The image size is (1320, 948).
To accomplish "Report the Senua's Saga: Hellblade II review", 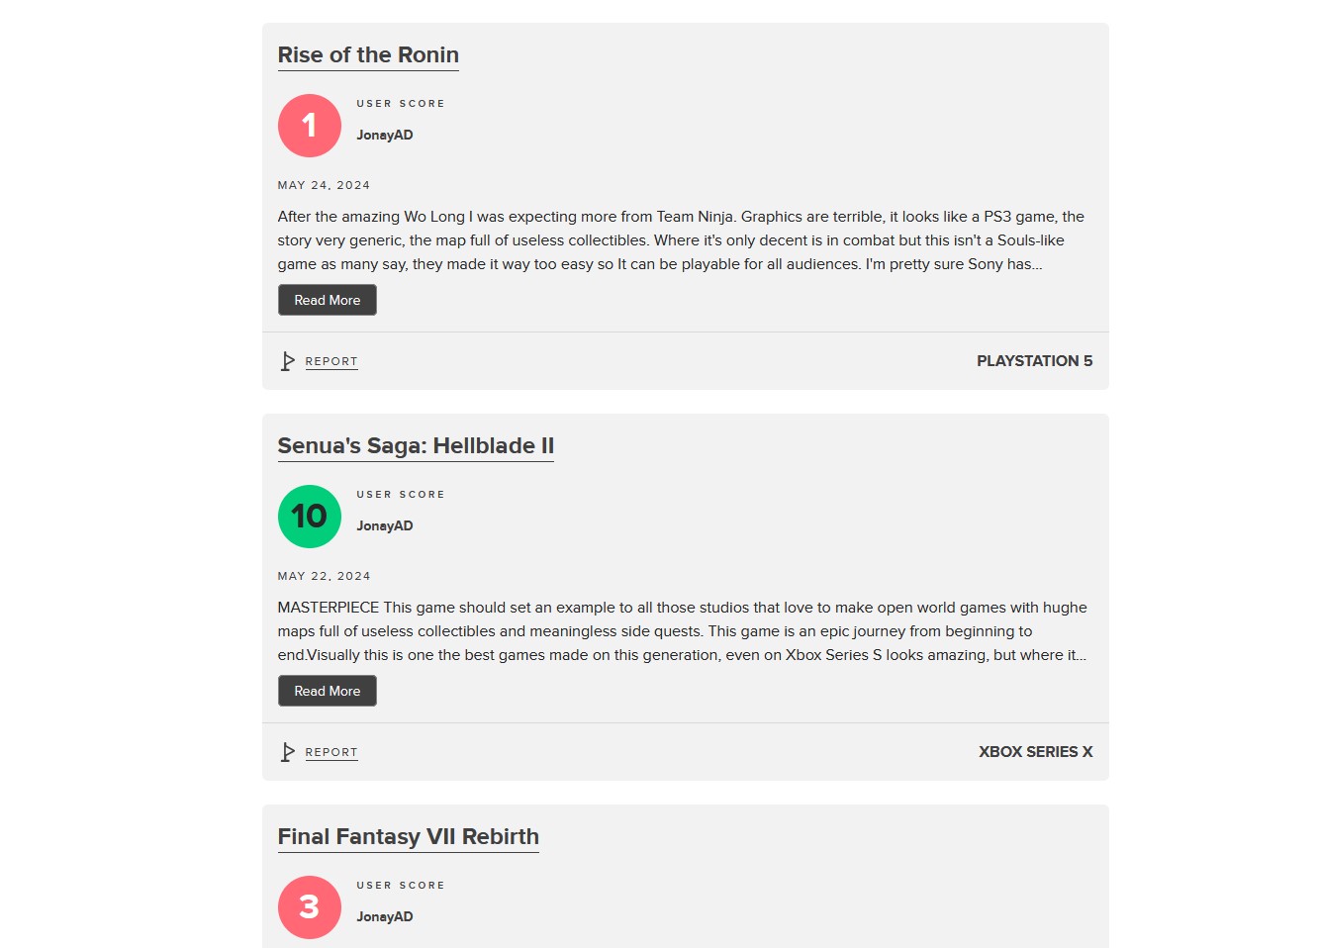I will (x=331, y=753).
